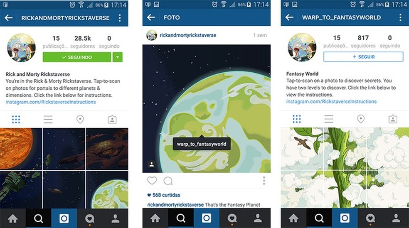Open Rickstaverse instructions link in left profile
409x228 pixels.
(51, 102)
